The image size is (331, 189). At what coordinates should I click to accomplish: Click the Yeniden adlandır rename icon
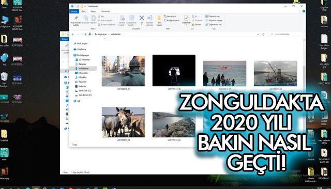coord(149,18)
